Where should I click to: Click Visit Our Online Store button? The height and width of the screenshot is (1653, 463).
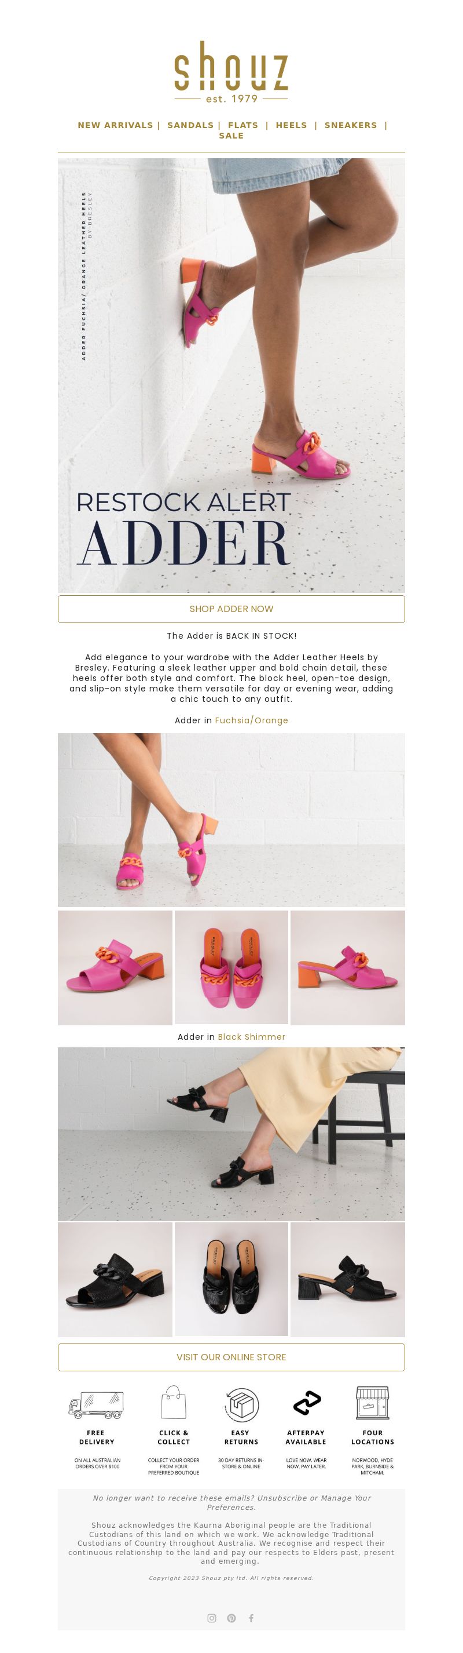click(231, 1357)
